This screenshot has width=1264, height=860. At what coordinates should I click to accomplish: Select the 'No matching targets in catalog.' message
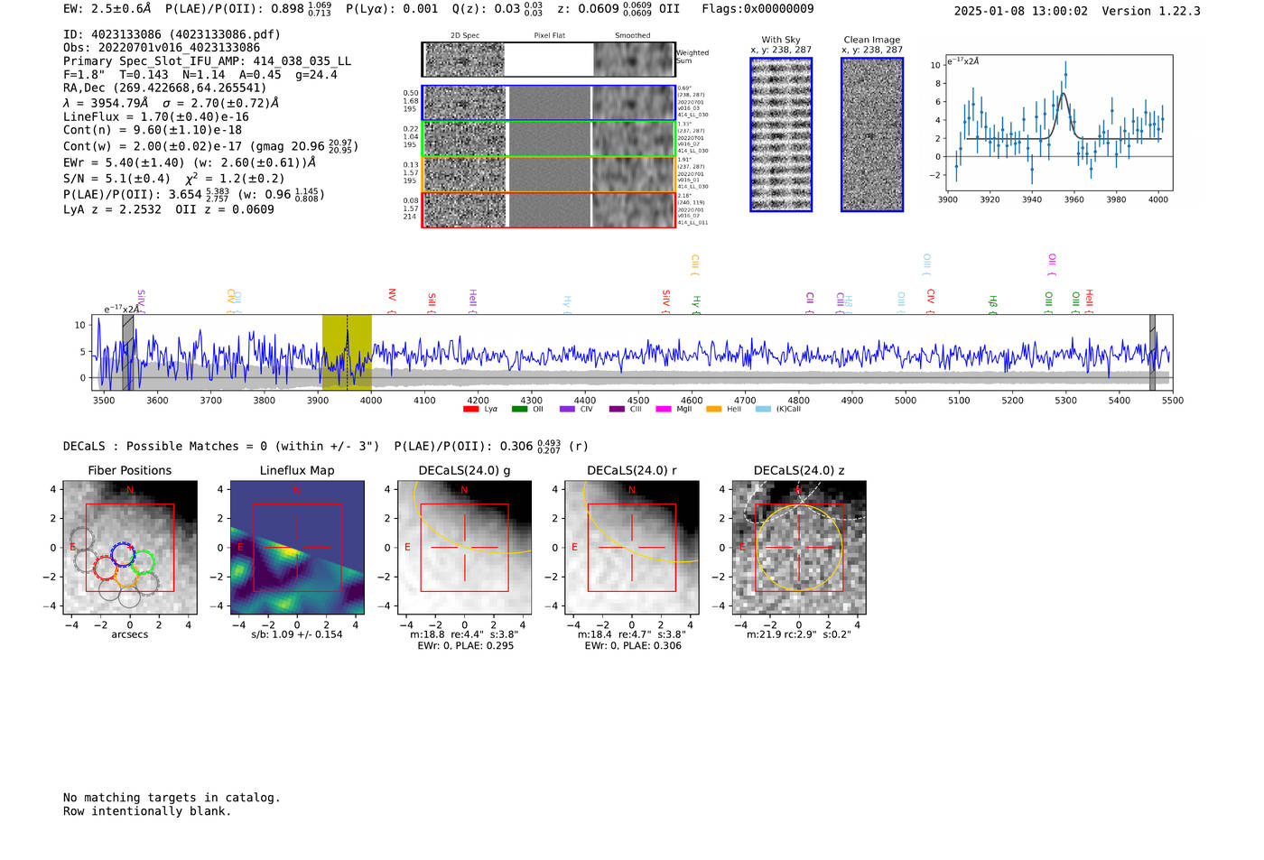tap(172, 798)
